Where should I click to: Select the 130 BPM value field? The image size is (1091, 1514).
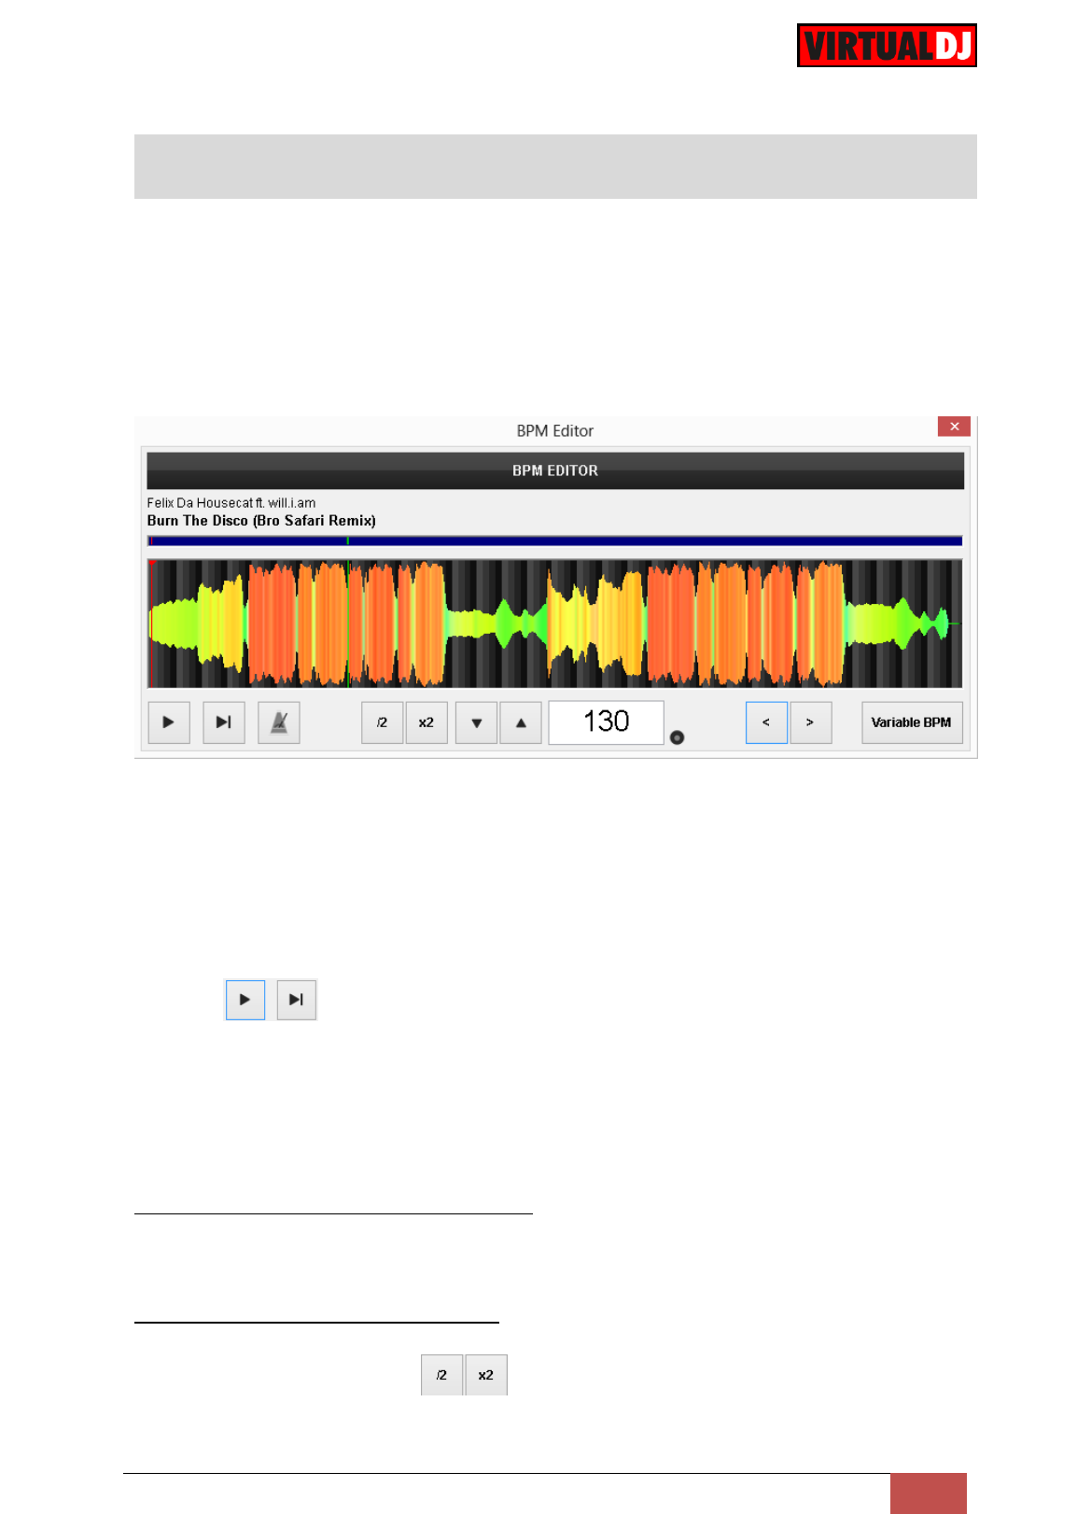tap(606, 722)
